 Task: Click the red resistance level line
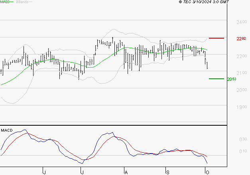tap(217, 38)
